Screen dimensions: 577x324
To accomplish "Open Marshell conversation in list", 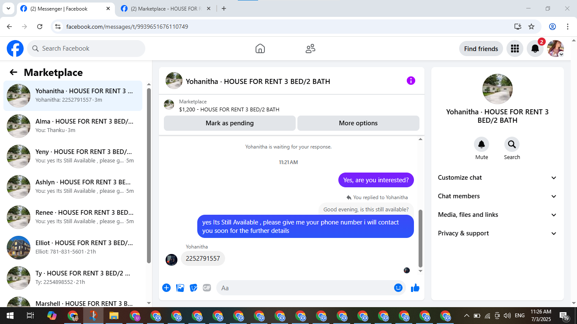I will click(73, 301).
